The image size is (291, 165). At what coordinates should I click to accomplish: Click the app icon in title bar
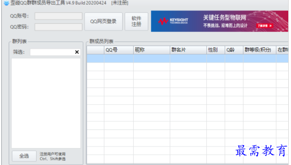[x=6, y=3]
